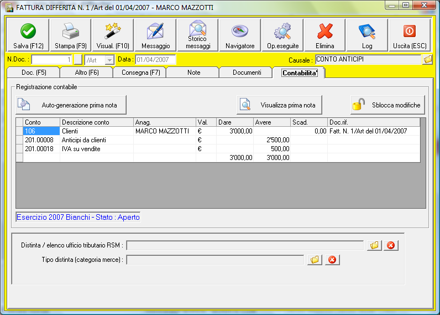This screenshot has height=315, width=440.
Task: Switch to Altro (F6) tab
Action: 87,73
